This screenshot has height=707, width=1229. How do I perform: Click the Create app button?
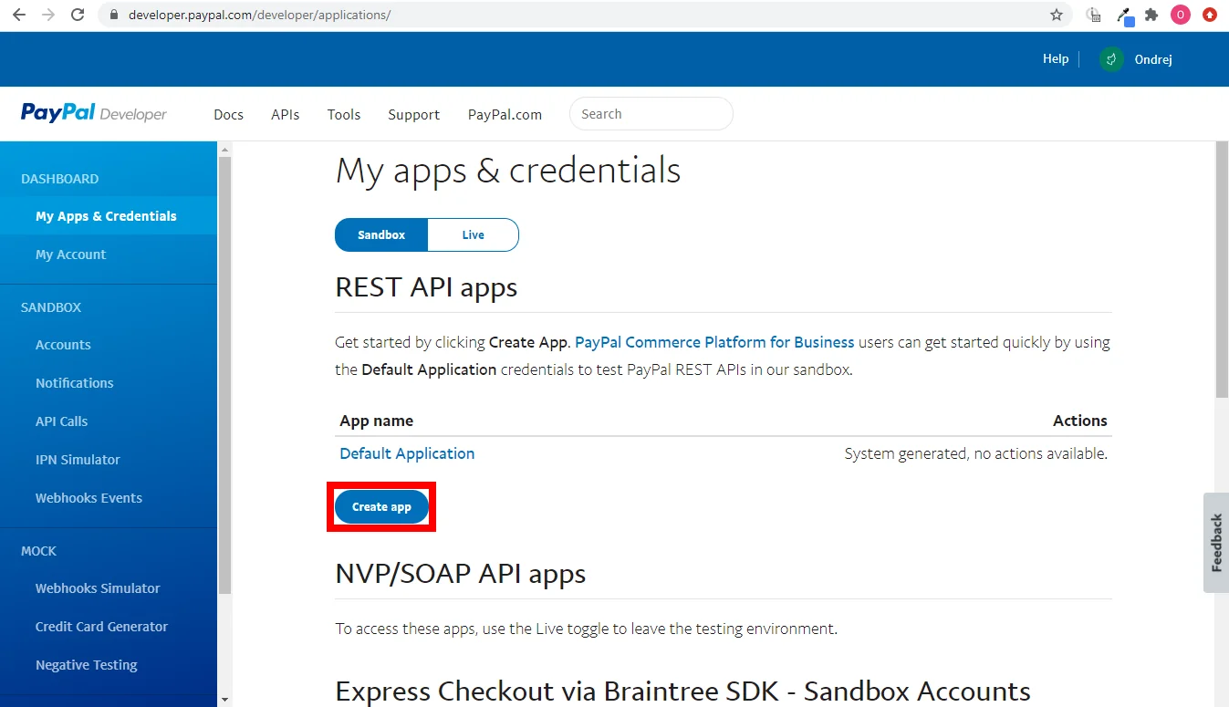click(x=381, y=507)
